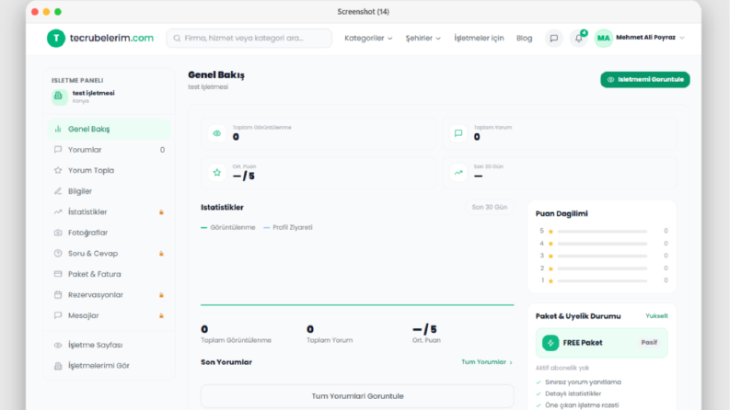Image resolution: width=730 pixels, height=410 pixels.
Task: Select Genel Bakış in sidebar
Action: click(109, 129)
